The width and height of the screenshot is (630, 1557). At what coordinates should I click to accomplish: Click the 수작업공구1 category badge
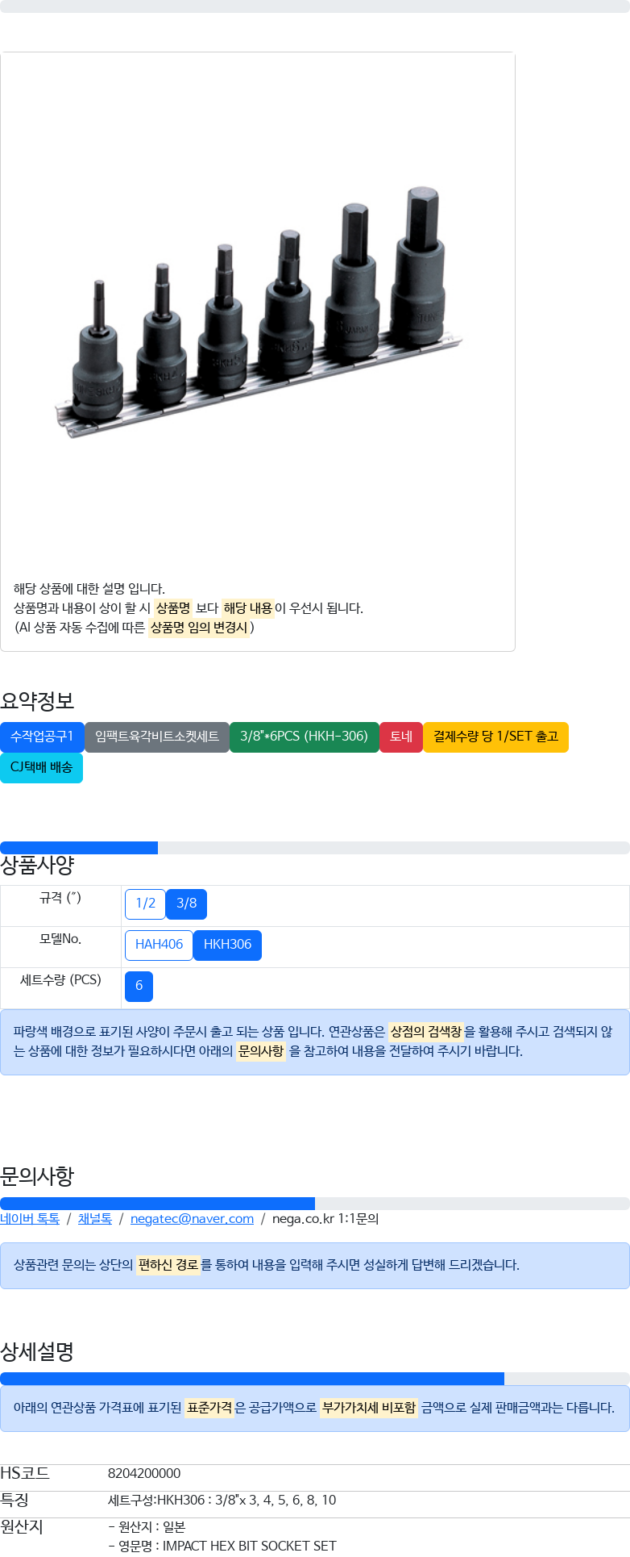click(x=42, y=737)
